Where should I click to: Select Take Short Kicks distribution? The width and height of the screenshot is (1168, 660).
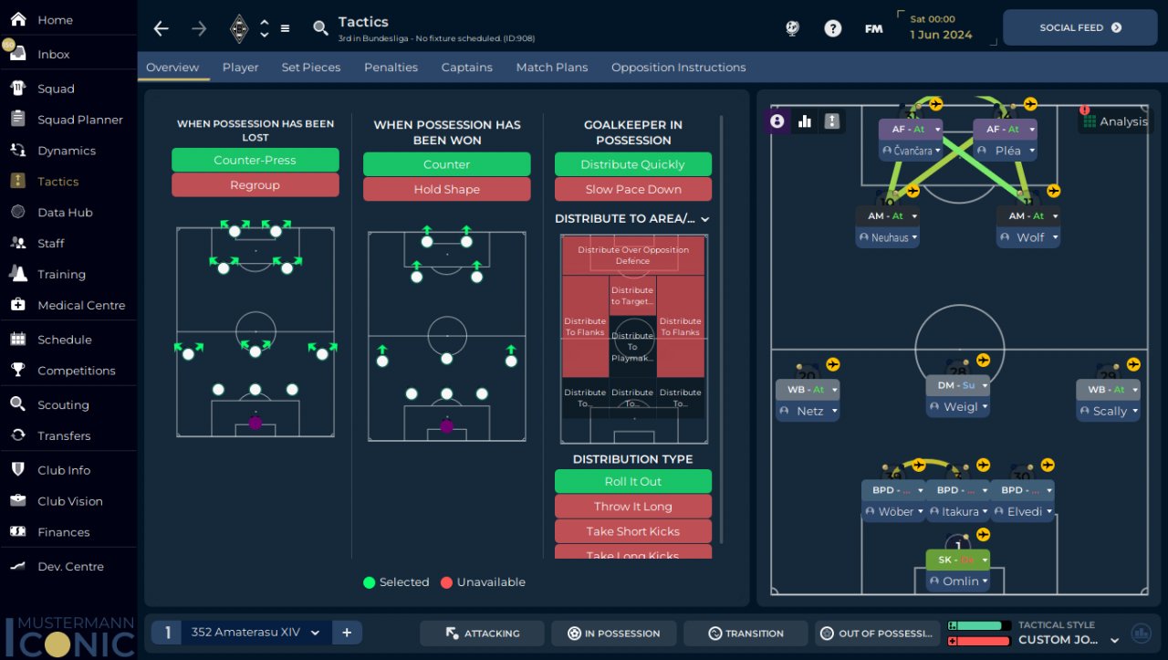(x=633, y=531)
